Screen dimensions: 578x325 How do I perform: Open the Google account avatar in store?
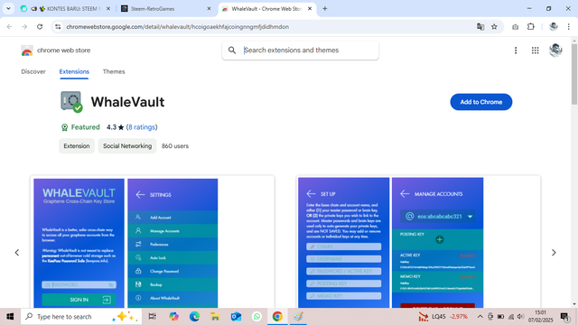point(555,51)
